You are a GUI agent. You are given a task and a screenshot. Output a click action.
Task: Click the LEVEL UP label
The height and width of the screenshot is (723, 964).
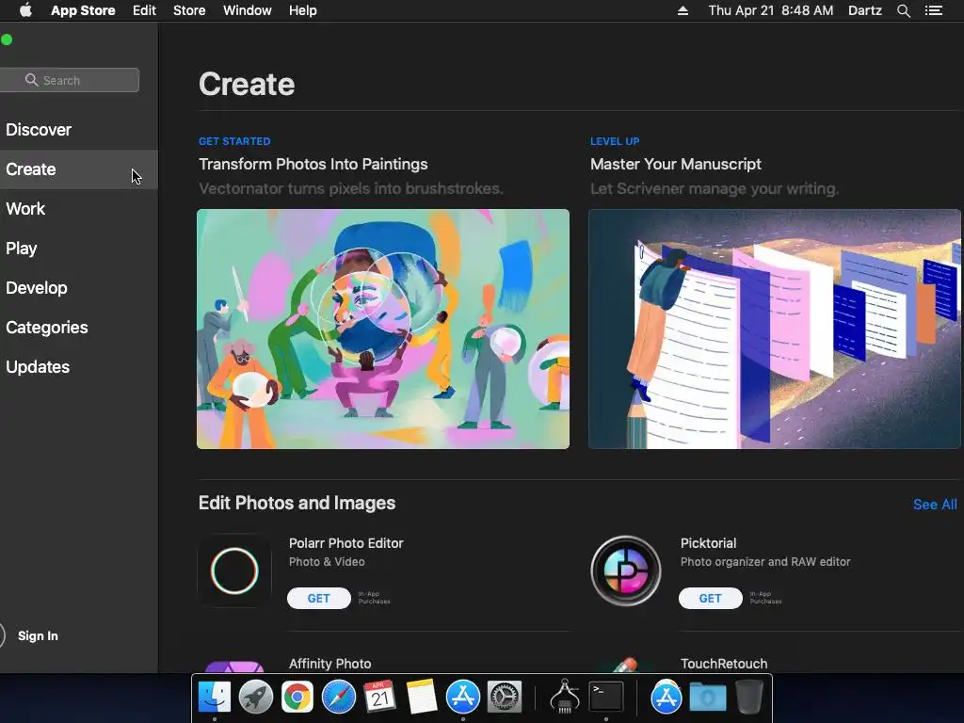pos(615,141)
